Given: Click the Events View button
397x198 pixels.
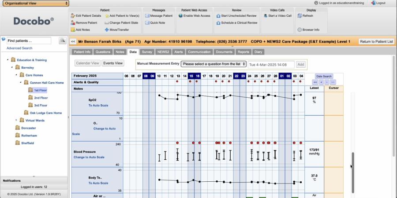Looking at the screenshot, I should [113, 63].
